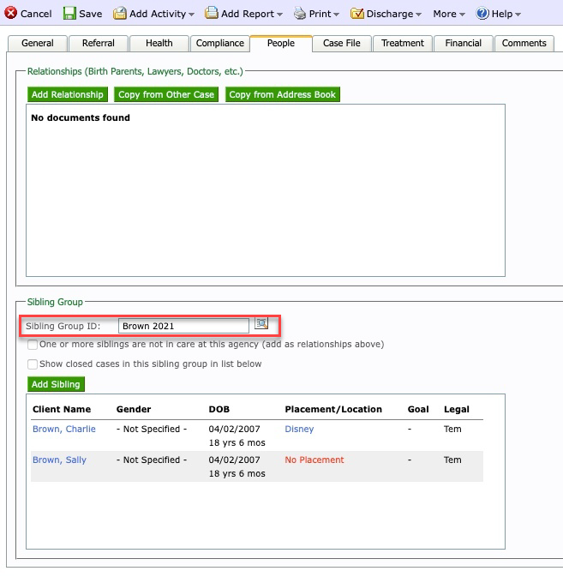This screenshot has height=577, width=563.
Task: Click Copy from Other Case button
Action: (x=166, y=94)
